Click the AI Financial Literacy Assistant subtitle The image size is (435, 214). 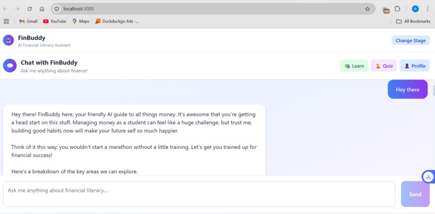point(44,45)
